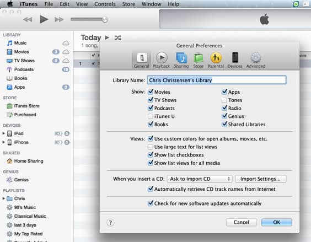Screen dimensions: 311x242
Task: Open the Parental preferences tab
Action: pos(216,60)
